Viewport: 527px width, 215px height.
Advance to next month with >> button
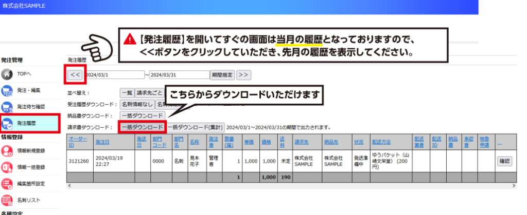click(243, 75)
